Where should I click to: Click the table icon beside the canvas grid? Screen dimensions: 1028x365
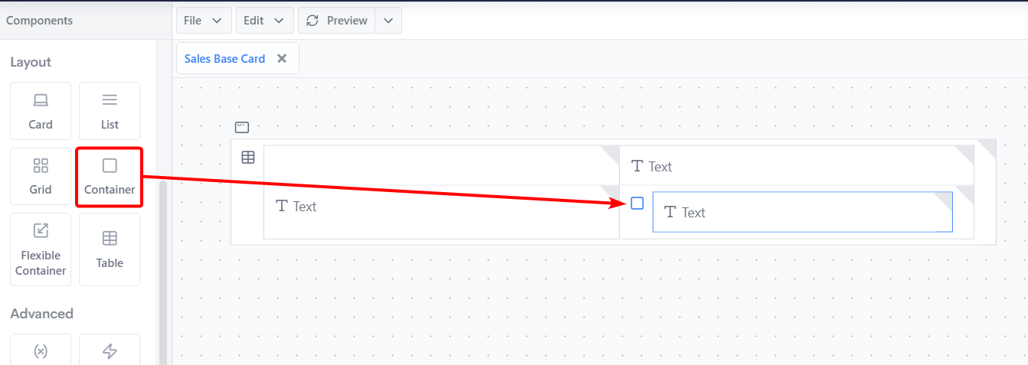[x=248, y=158]
